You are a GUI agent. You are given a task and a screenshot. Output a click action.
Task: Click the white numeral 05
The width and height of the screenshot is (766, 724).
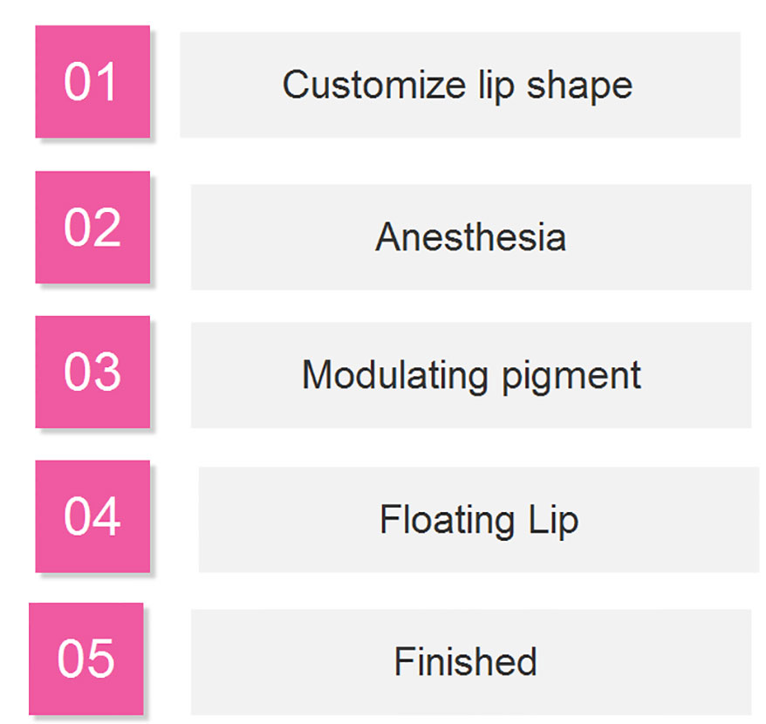pos(86,659)
